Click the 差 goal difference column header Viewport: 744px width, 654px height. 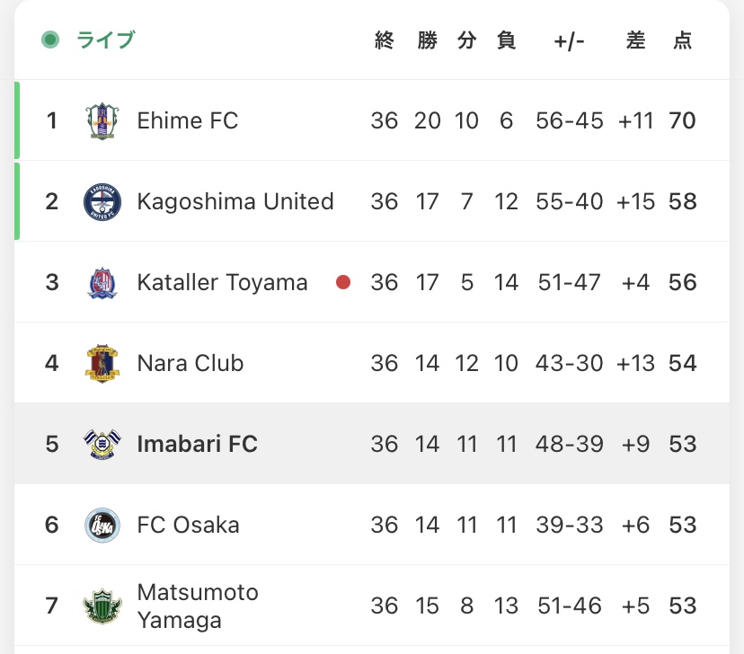[635, 40]
